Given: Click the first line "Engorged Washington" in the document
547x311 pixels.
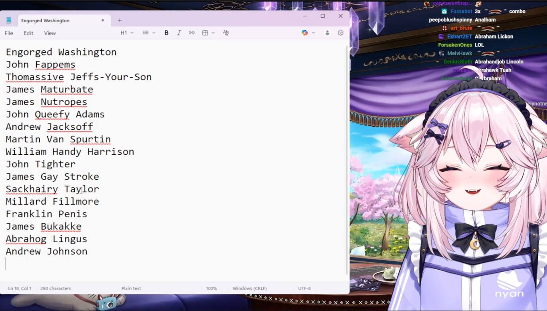Looking at the screenshot, I should (61, 52).
